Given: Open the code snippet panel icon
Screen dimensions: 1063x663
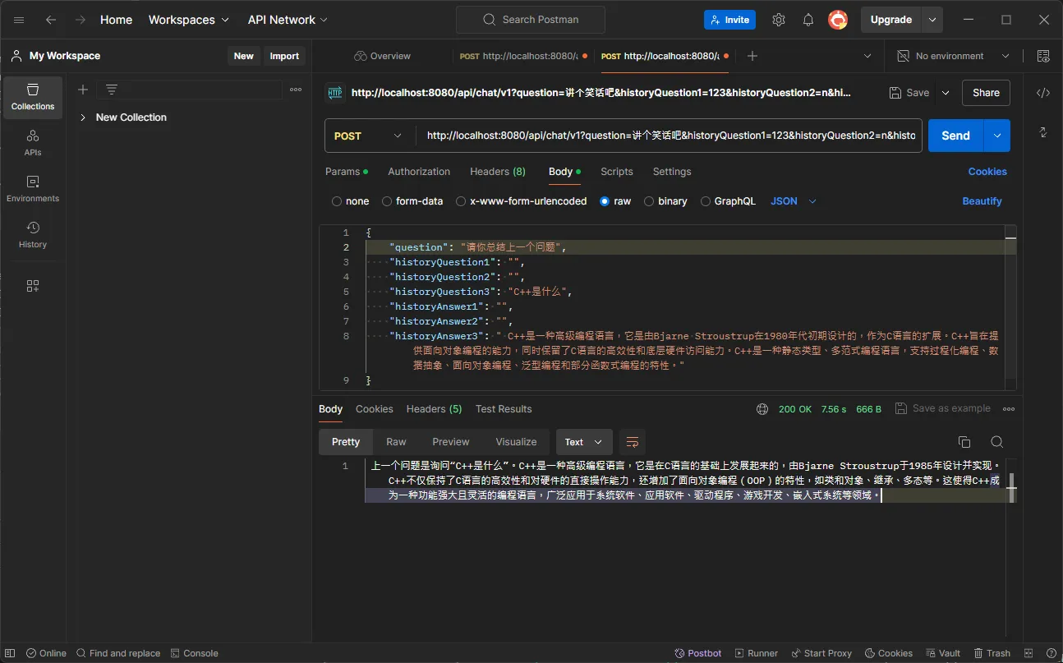Looking at the screenshot, I should click(x=1042, y=93).
